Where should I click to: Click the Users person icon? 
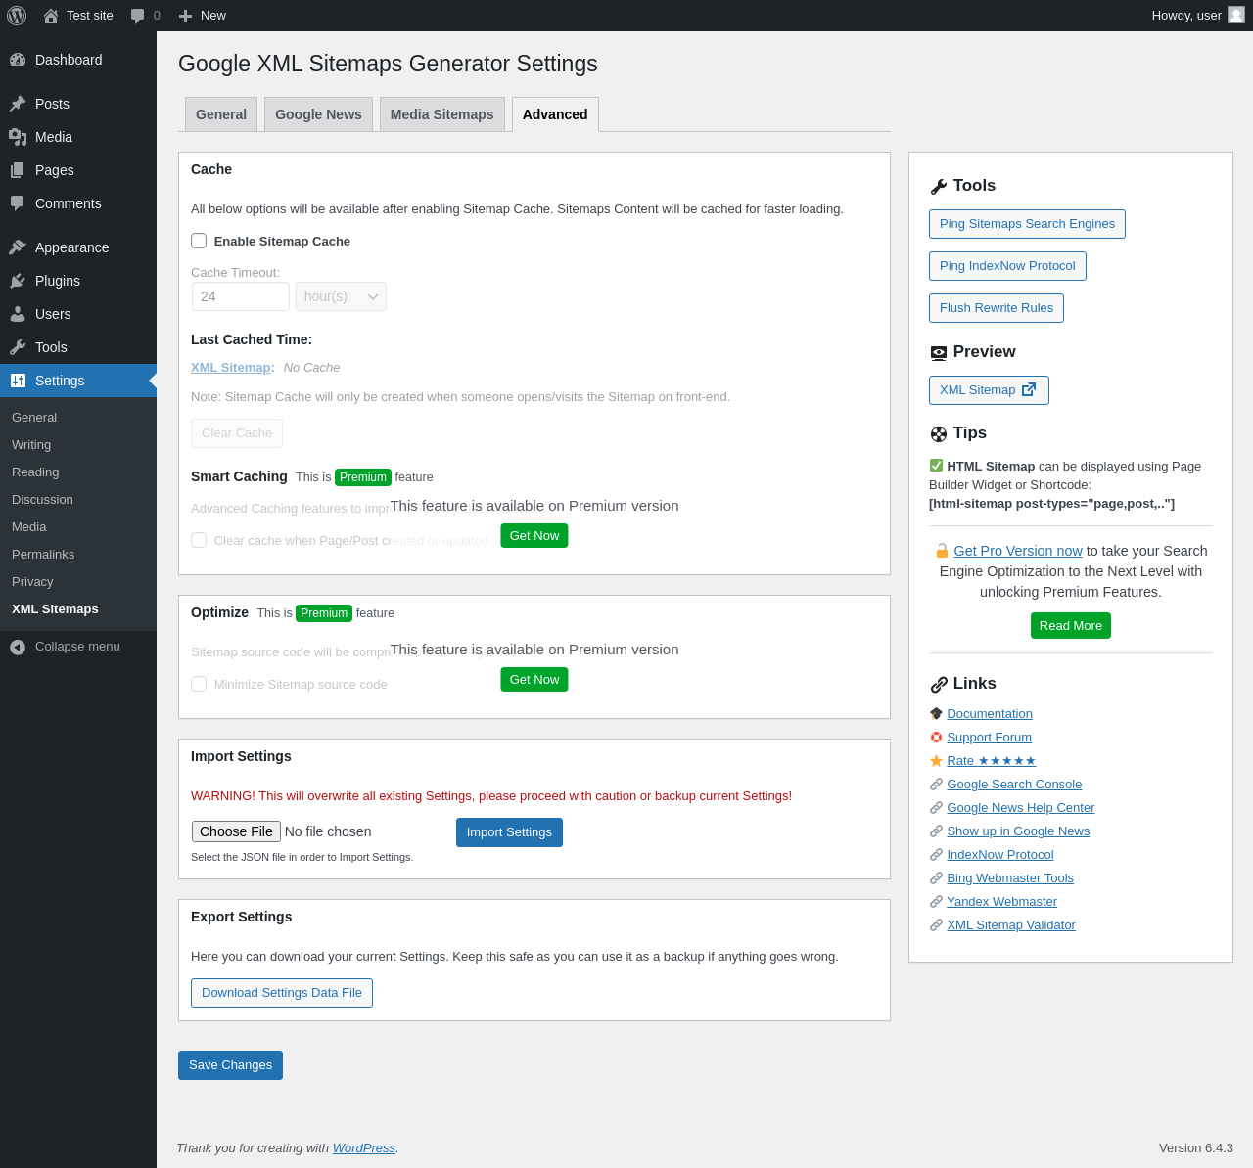[x=18, y=314]
